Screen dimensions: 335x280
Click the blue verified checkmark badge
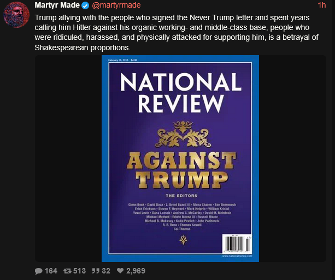coord(85,5)
